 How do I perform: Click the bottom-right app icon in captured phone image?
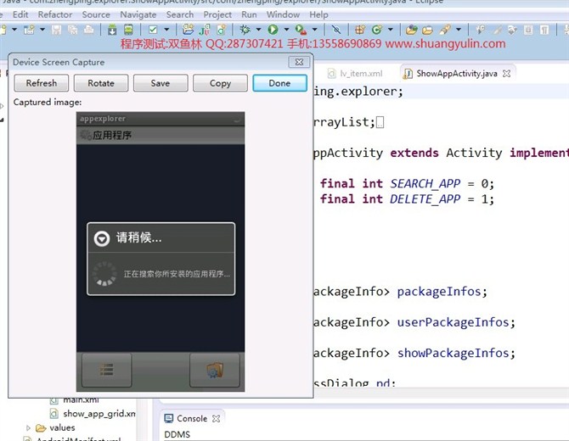[x=212, y=370]
